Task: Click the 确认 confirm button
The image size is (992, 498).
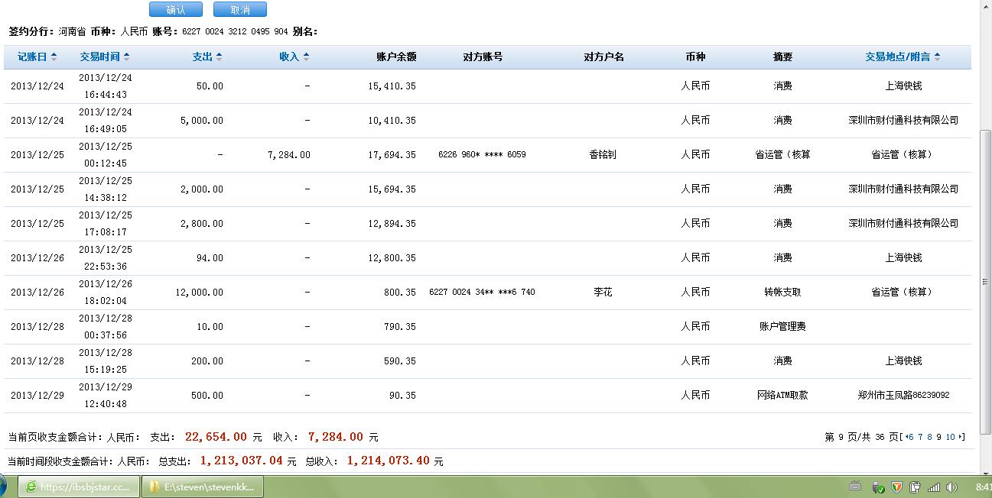Action: pos(175,10)
